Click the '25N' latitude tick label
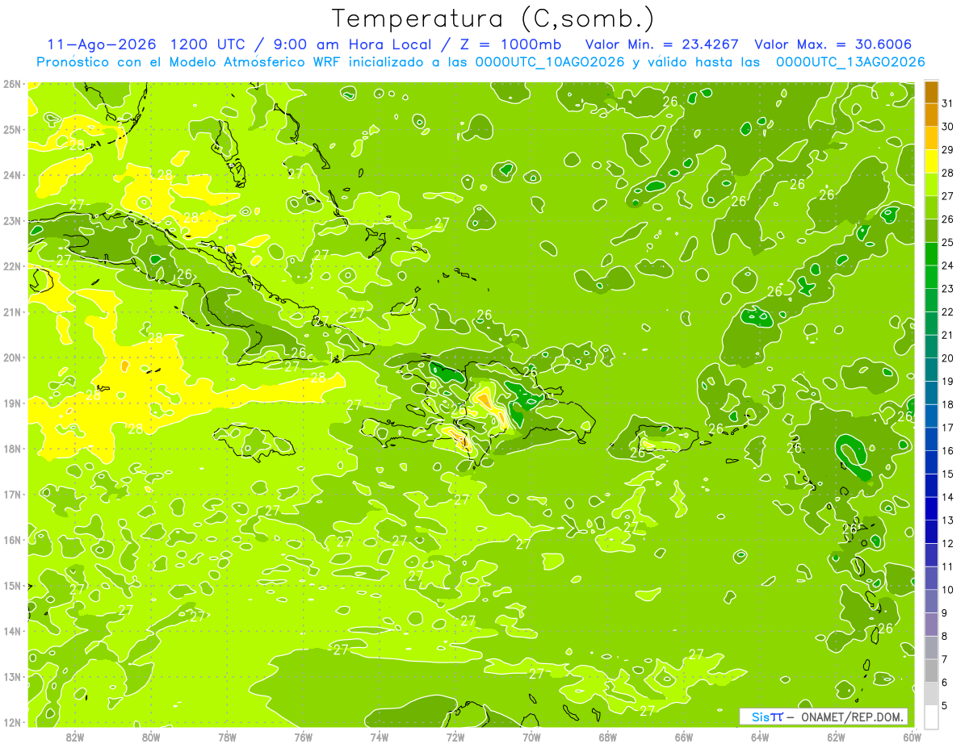 [x=12, y=130]
